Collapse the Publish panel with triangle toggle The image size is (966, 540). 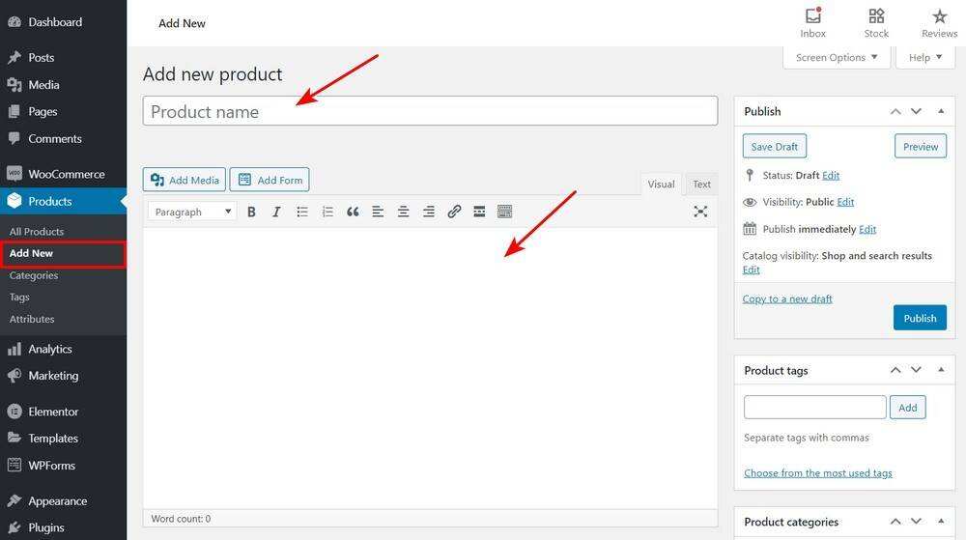click(x=941, y=111)
